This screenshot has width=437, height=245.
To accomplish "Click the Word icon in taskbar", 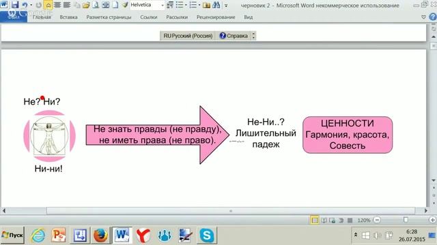I will coord(122,235).
